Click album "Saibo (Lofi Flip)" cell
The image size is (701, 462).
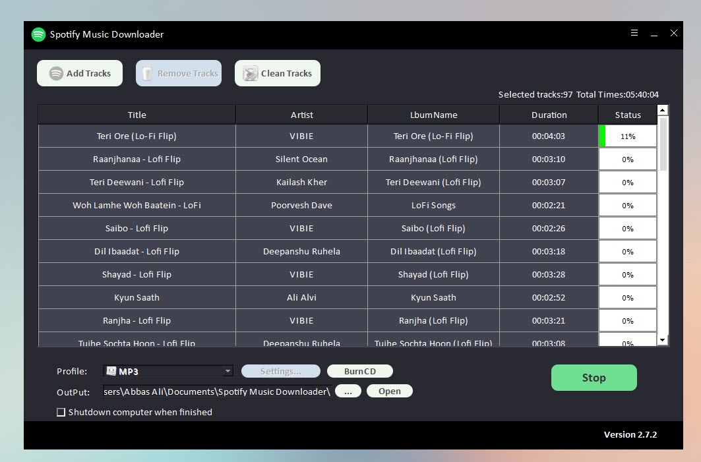point(434,228)
